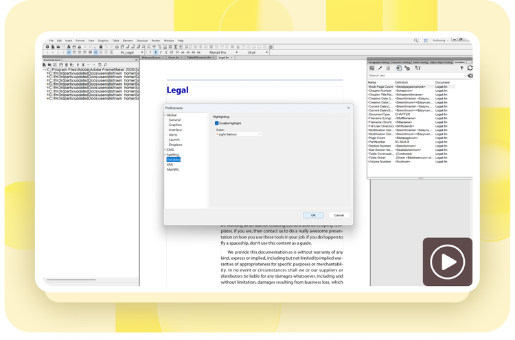
Task: Click the update variables icon beside insert icon
Action: [407, 68]
